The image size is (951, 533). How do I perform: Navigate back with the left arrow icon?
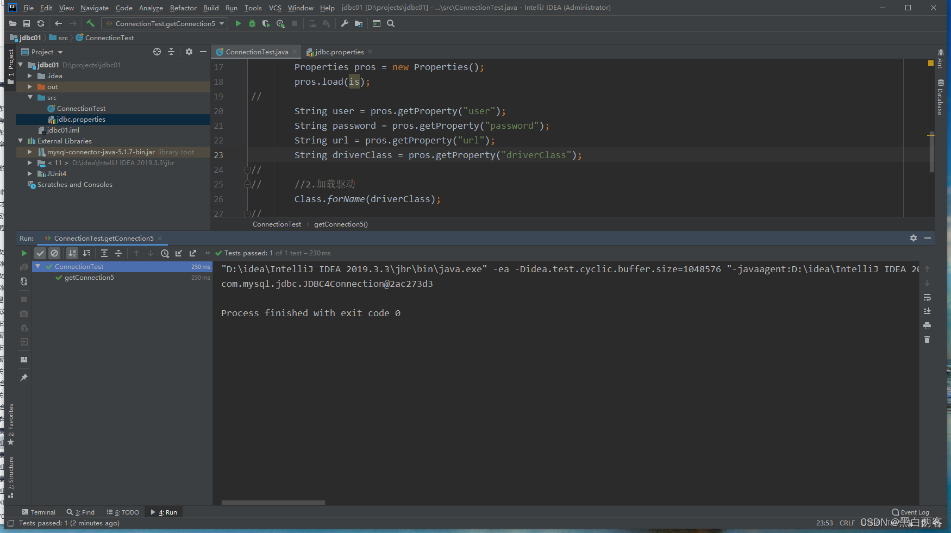59,23
